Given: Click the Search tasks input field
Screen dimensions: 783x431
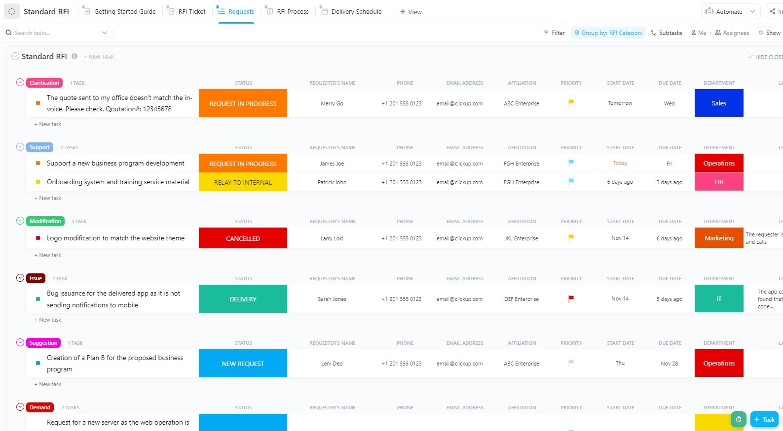Looking at the screenshot, I should [x=54, y=33].
